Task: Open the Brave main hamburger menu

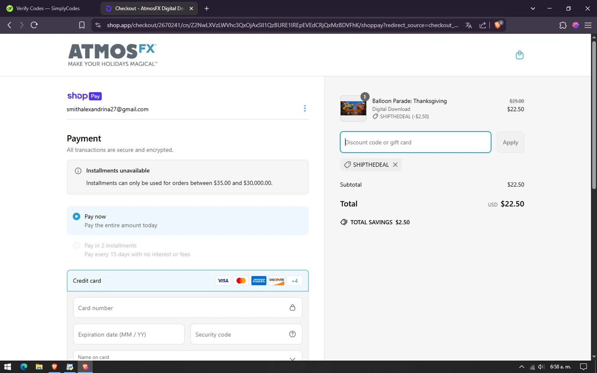Action: (x=588, y=25)
